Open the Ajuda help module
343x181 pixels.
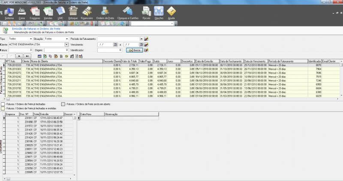(x=171, y=13)
